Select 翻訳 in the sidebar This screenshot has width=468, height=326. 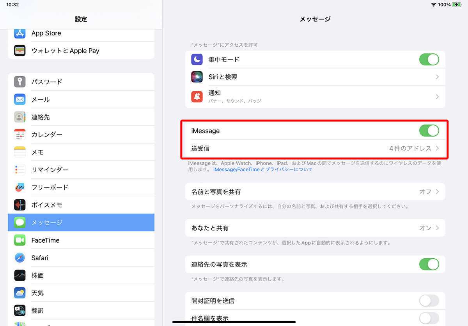pos(81,310)
